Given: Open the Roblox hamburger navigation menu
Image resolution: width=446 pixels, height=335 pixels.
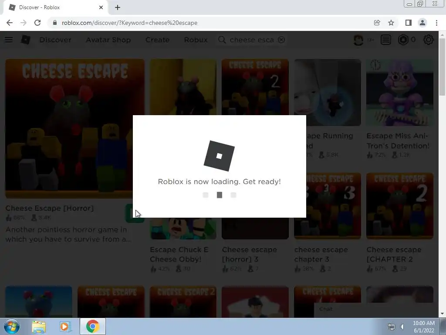Looking at the screenshot, I should [x=9, y=40].
